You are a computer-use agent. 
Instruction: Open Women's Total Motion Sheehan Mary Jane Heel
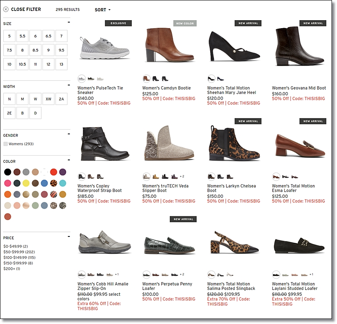point(231,90)
